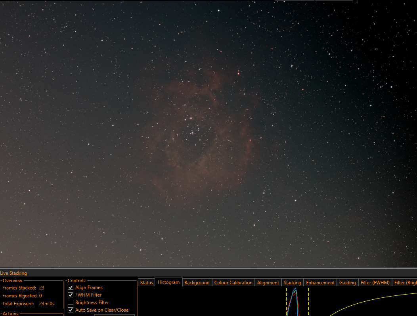Click the left dashed black-level histogram marker
This screenshot has width=417, height=316.
tap(286, 302)
